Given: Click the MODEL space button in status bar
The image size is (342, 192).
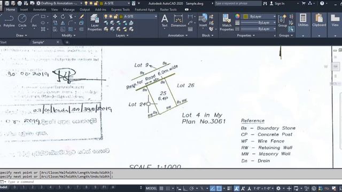Looking at the screenshot, I should tap(151, 188).
